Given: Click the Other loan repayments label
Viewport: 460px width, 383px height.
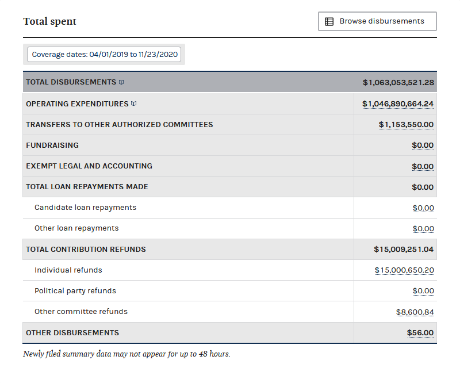Looking at the screenshot, I should (x=76, y=228).
